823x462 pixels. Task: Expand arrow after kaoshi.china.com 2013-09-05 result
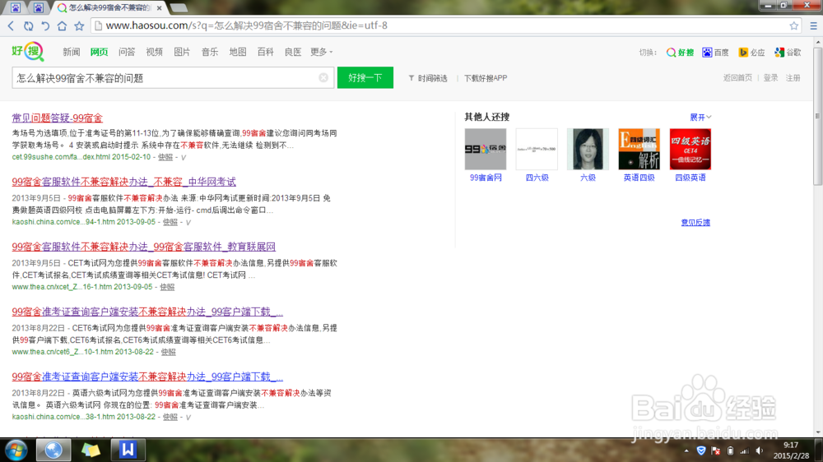coord(188,222)
